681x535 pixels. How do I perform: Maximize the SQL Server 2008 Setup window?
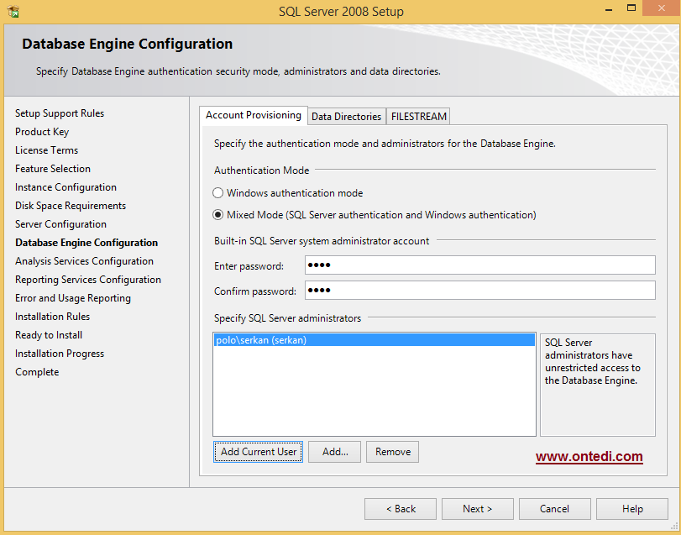631,8
